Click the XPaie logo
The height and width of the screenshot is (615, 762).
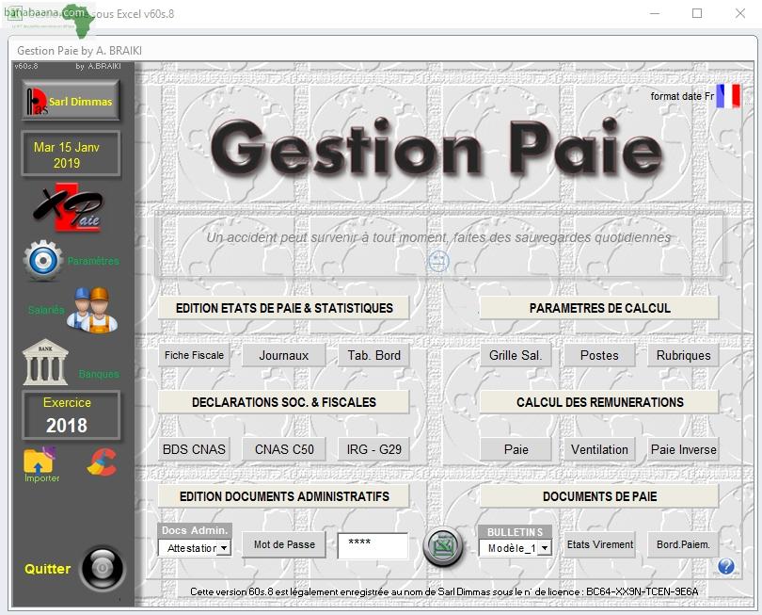[x=69, y=208]
